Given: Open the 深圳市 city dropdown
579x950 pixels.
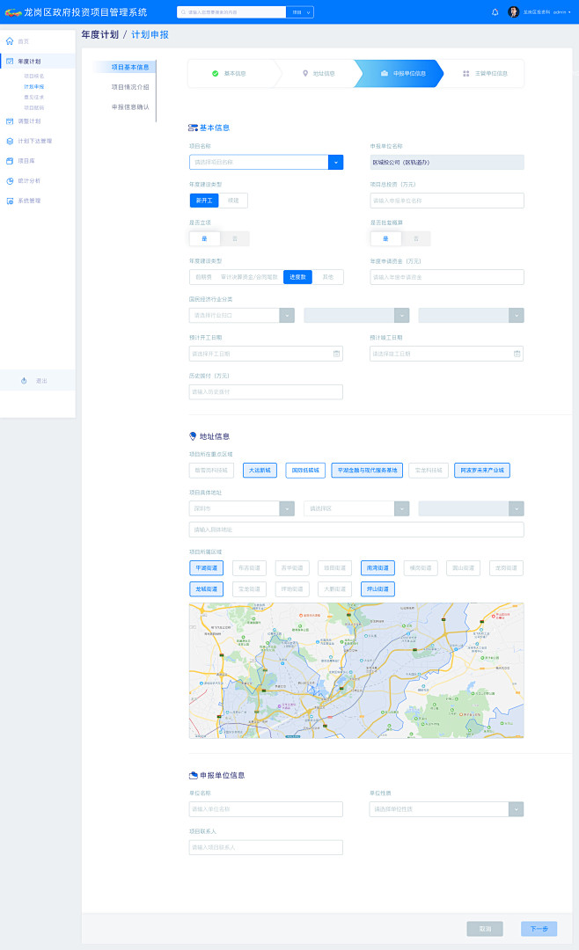Looking at the screenshot, I should pos(287,508).
